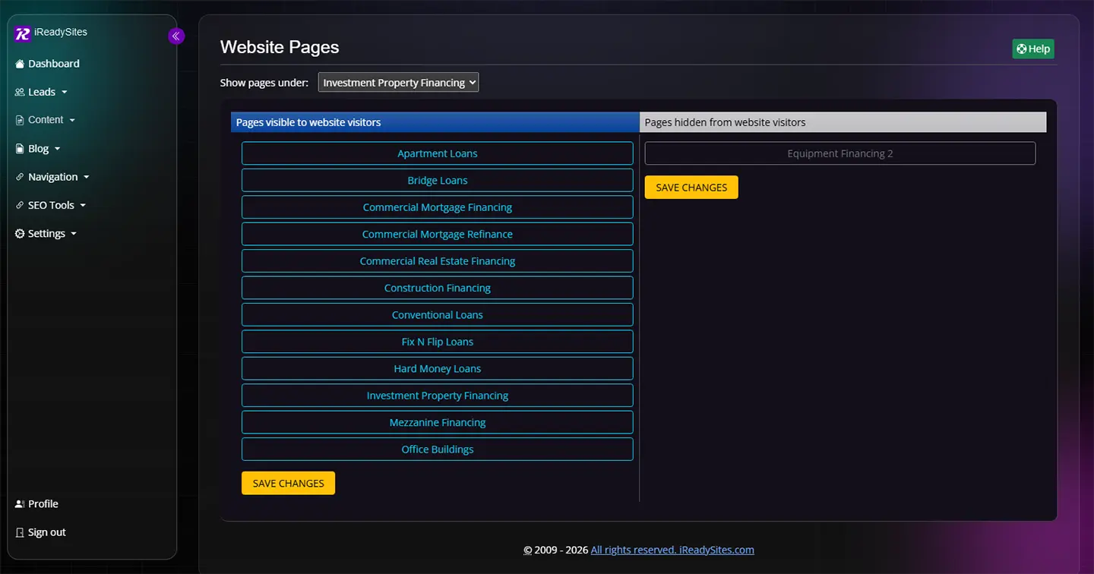Open the Profile page
Screen dimensions: 1094x574
pyautogui.click(x=36, y=504)
